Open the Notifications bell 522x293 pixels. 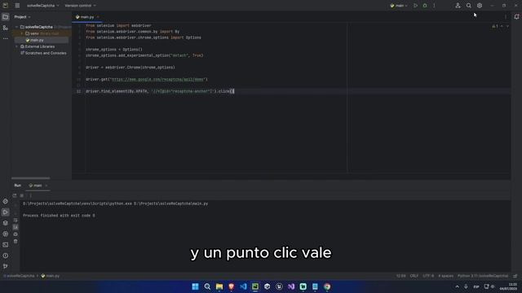(516, 17)
